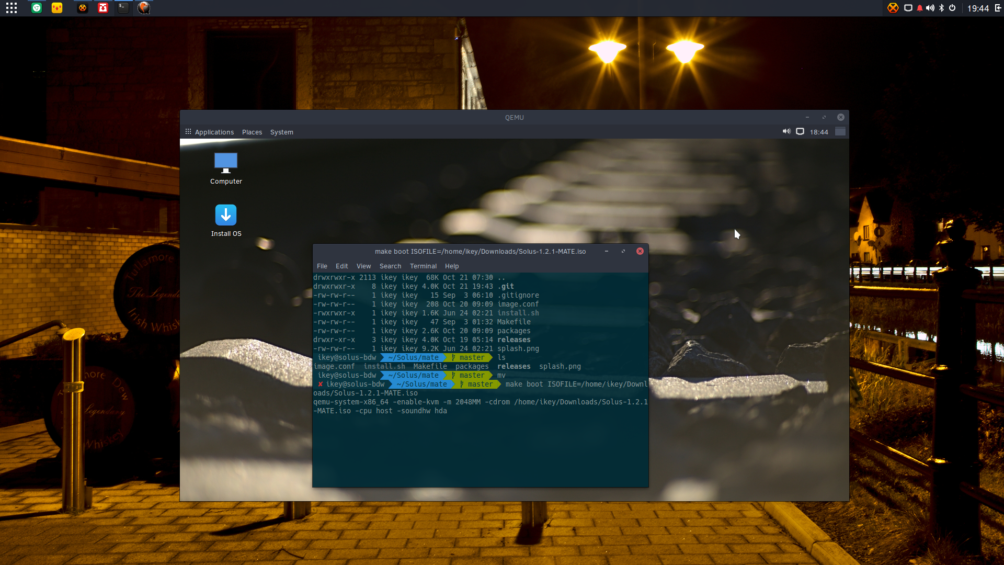Open the terminal Help menu
Viewport: 1004px width, 565px height.
point(452,266)
